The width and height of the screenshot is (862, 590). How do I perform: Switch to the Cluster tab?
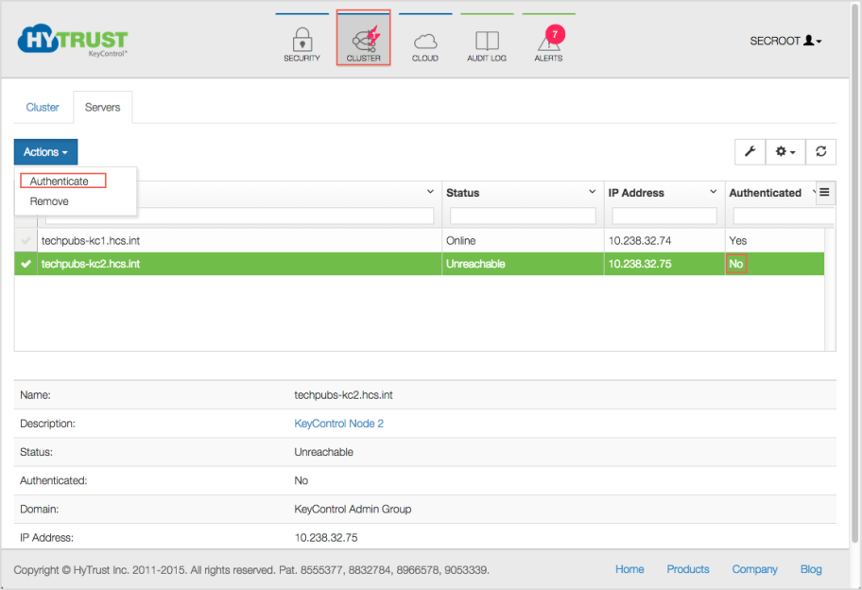coord(43,107)
